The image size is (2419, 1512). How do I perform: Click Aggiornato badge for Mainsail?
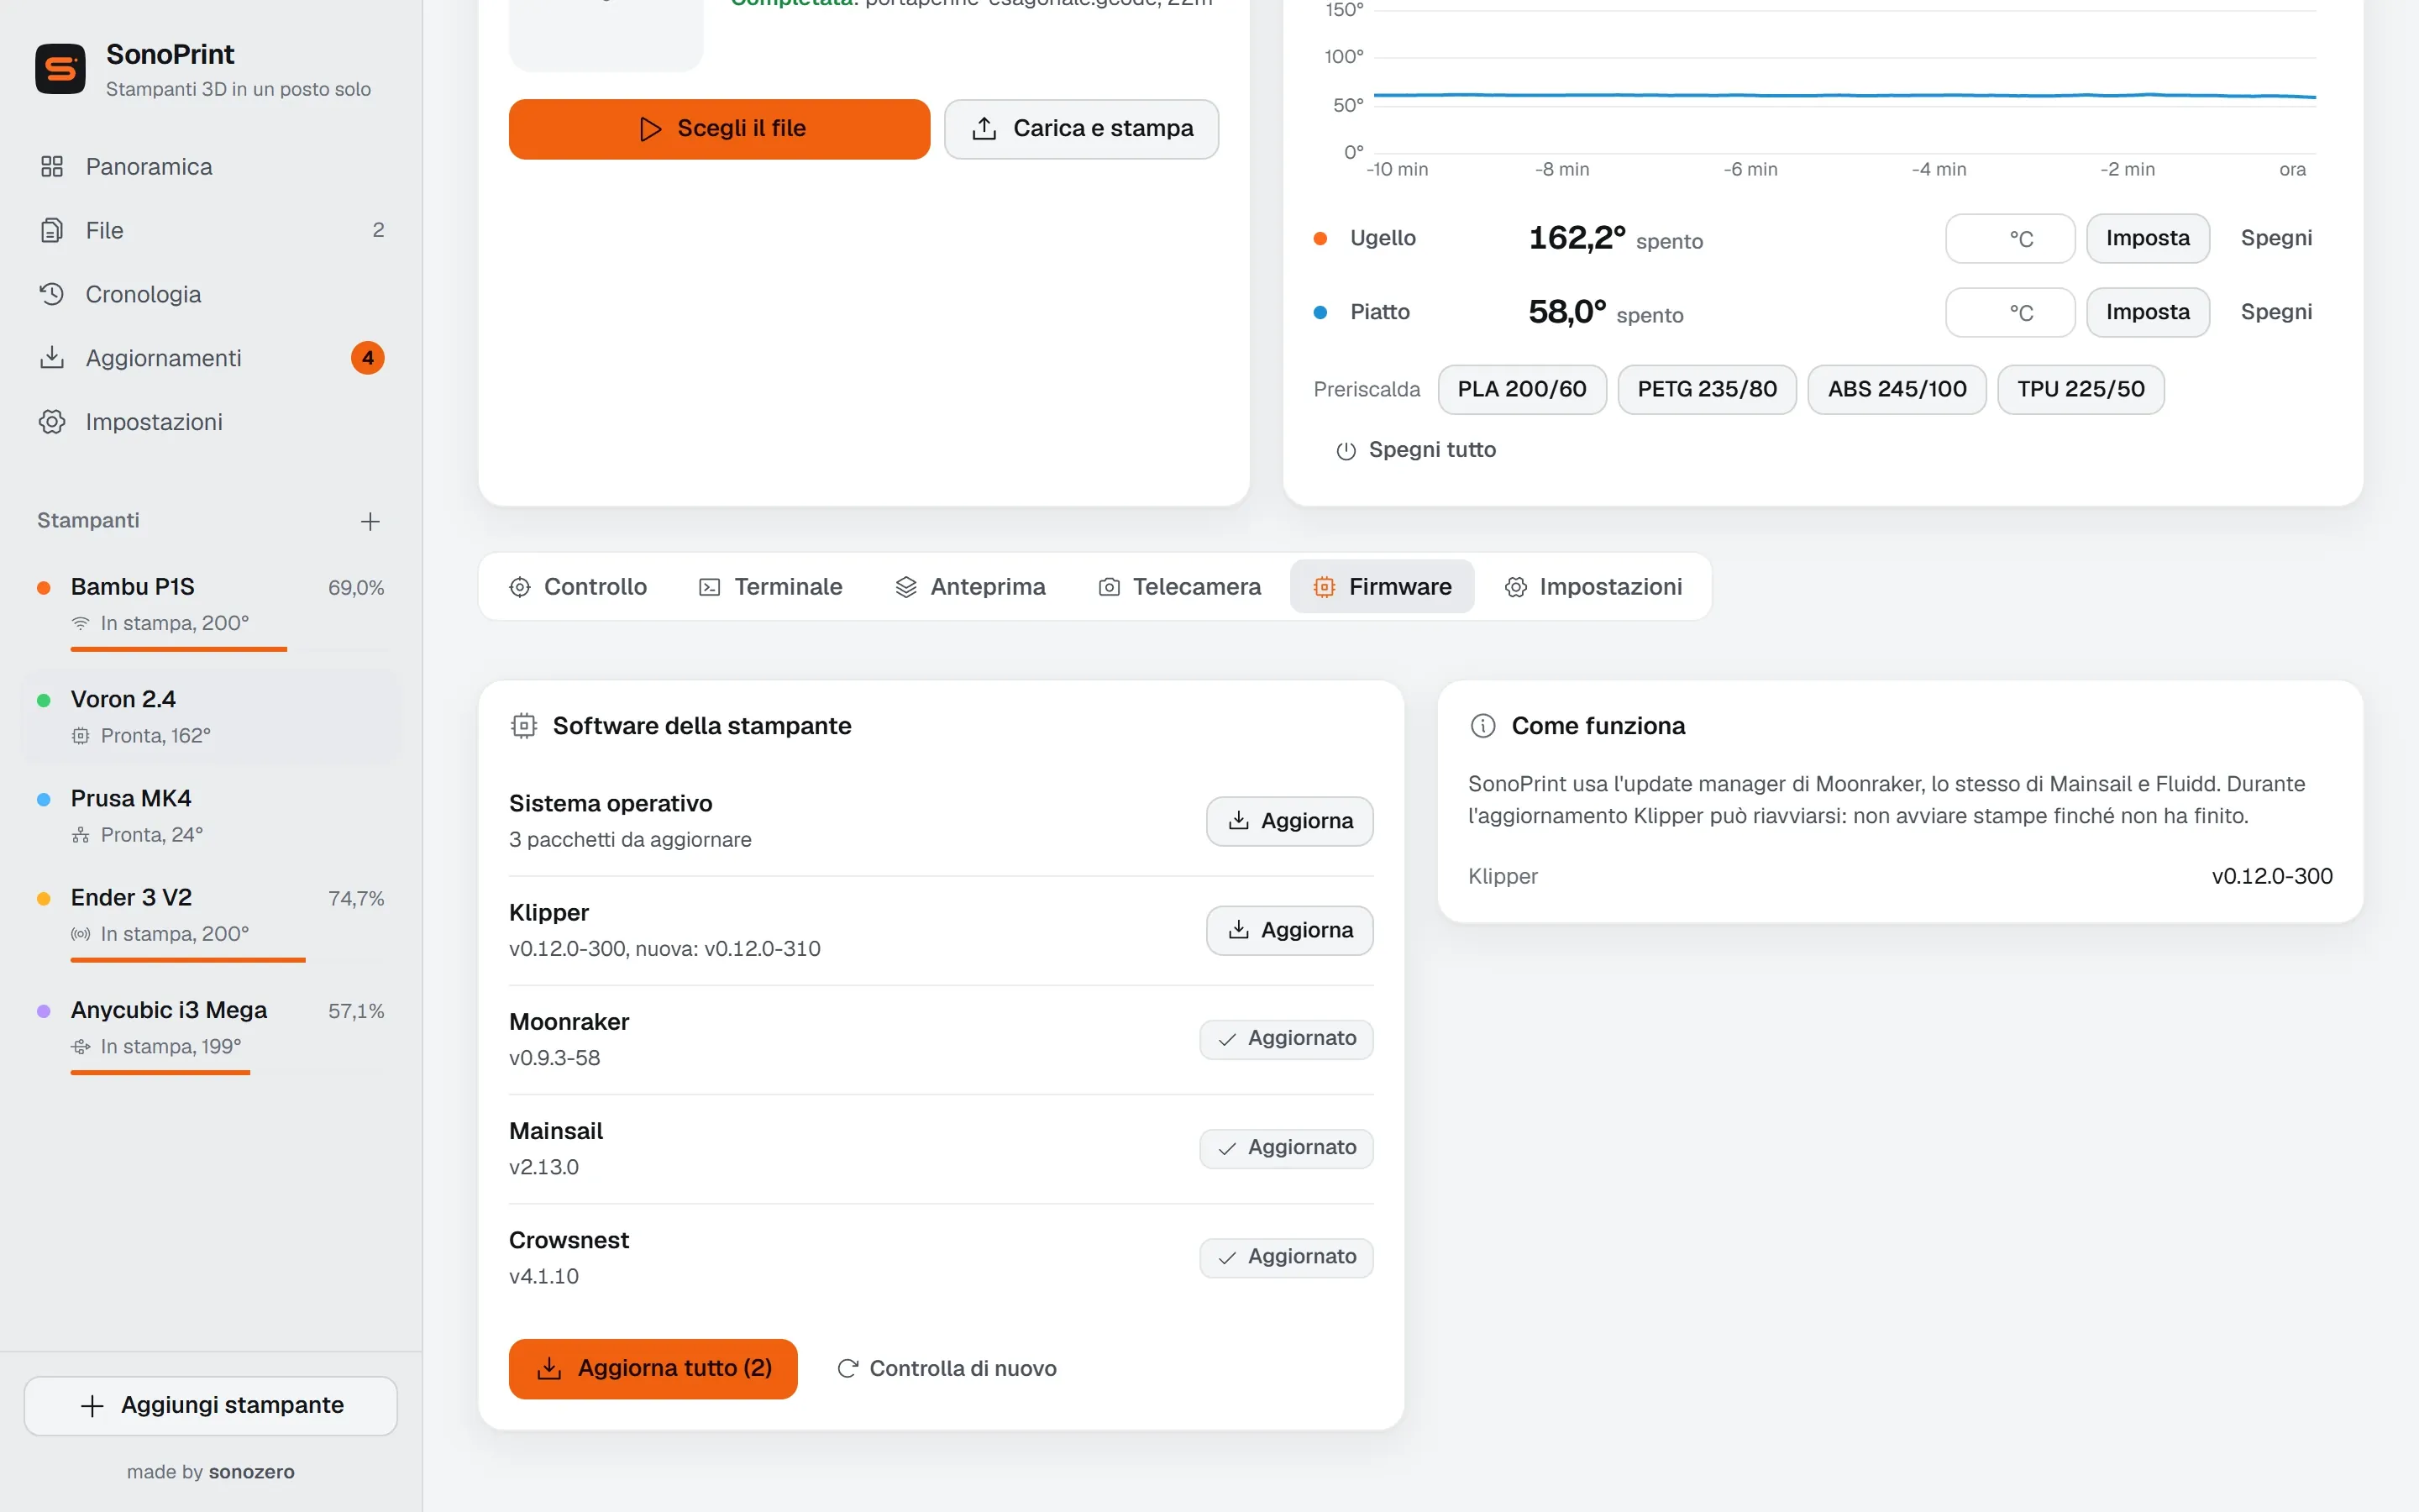(x=1287, y=1148)
